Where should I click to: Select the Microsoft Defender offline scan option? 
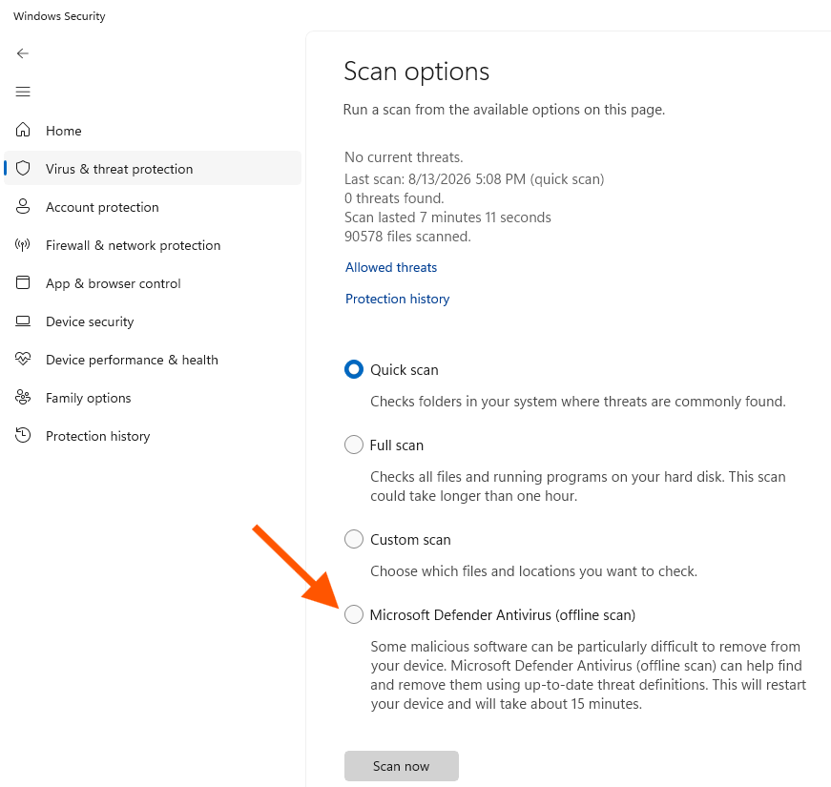point(354,614)
